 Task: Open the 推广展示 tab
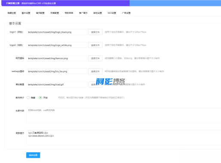coord(83,13)
